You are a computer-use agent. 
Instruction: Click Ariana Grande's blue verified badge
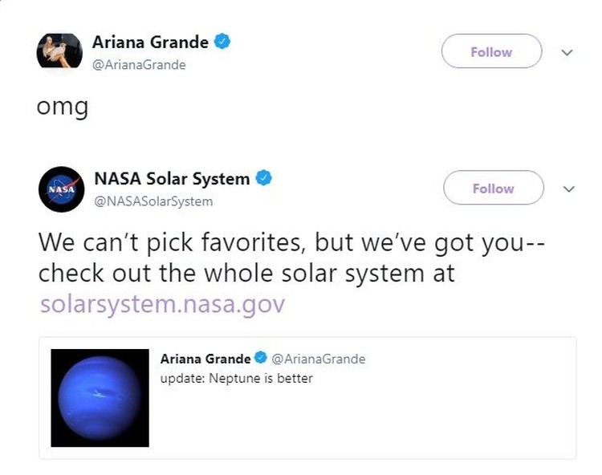[x=222, y=42]
